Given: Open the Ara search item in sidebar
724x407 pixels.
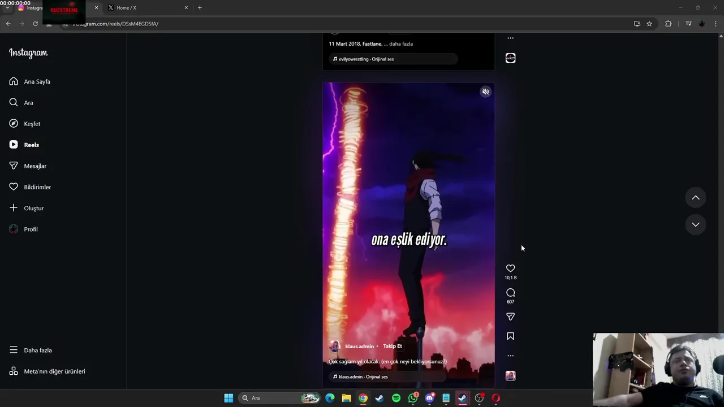Looking at the screenshot, I should pos(21,102).
